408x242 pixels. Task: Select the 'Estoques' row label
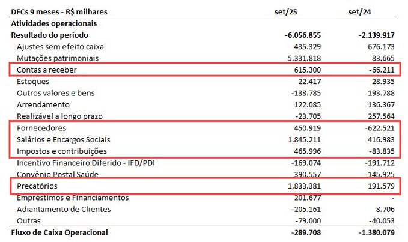(34, 82)
